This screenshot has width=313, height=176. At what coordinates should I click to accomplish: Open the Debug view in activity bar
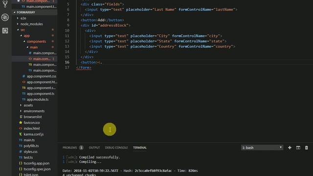[x=5, y=18]
